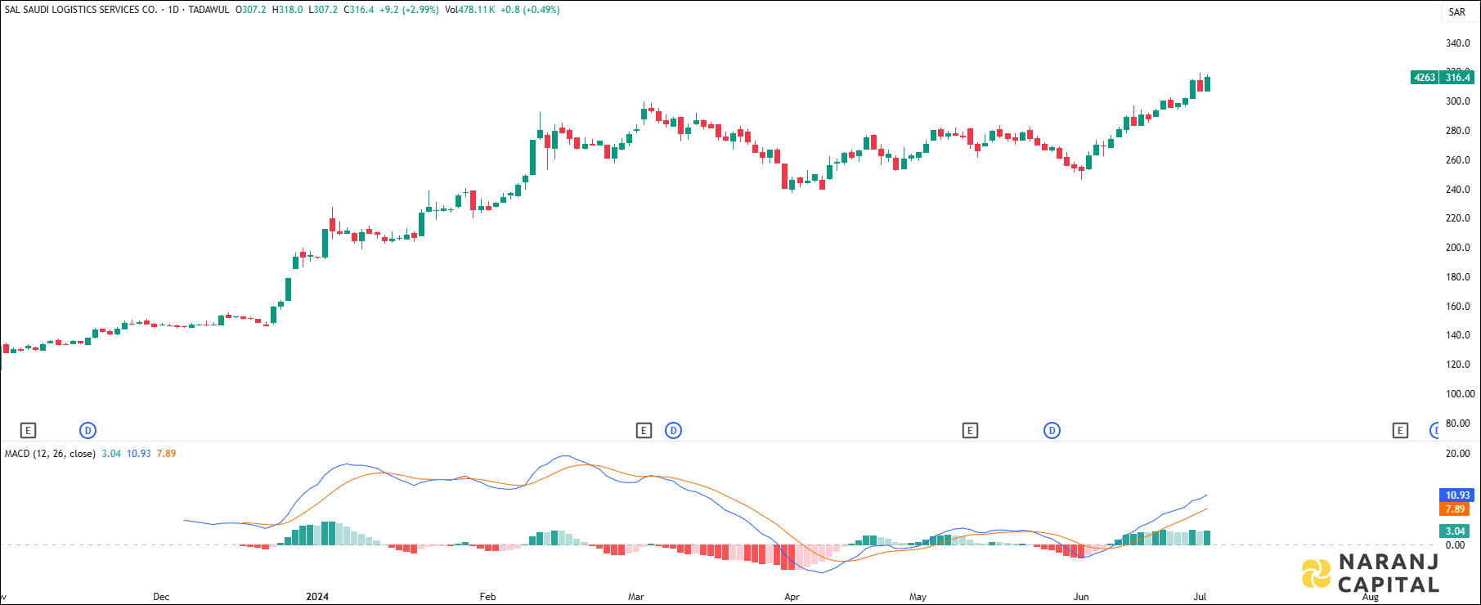Click the May time axis label

pyautogui.click(x=918, y=597)
